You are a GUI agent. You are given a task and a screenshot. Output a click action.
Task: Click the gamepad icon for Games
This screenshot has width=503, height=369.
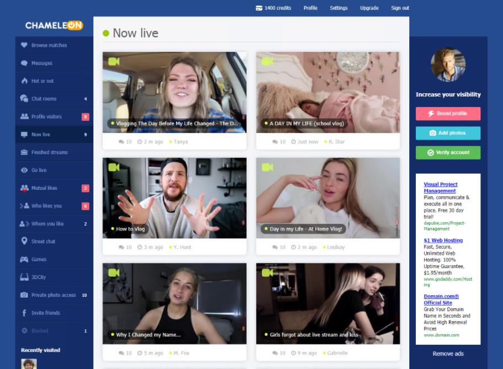tap(24, 259)
